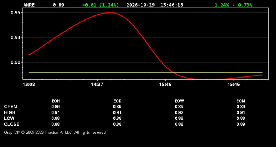The image size is (276, 147).
Task: Click the LOW row label
Action: click(x=9, y=118)
